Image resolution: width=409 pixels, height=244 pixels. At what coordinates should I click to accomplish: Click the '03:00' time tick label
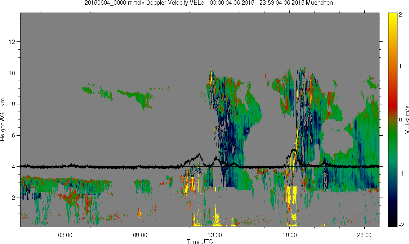point(65,235)
